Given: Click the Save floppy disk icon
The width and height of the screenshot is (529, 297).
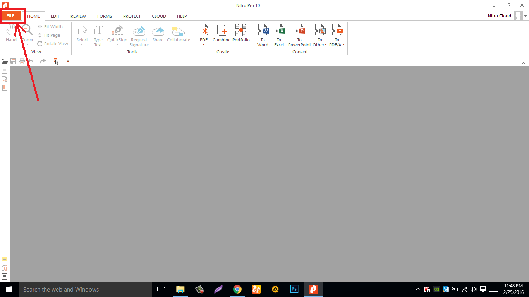Looking at the screenshot, I should [x=13, y=61].
